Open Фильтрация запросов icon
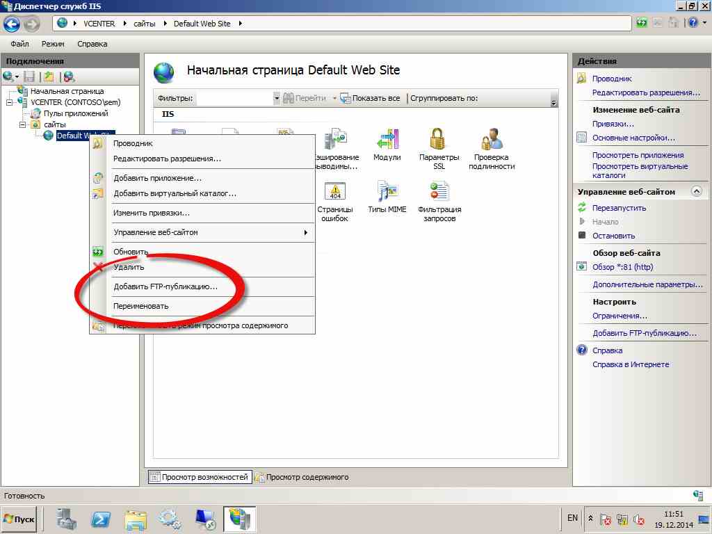 coord(439,191)
